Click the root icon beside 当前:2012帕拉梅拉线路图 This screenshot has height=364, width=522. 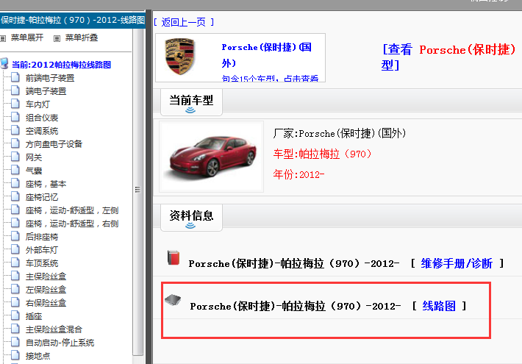click(4, 63)
